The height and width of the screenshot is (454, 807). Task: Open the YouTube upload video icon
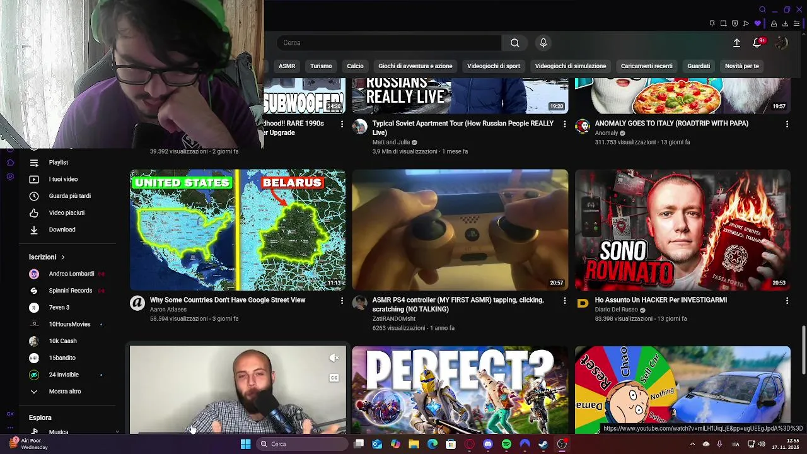[736, 43]
